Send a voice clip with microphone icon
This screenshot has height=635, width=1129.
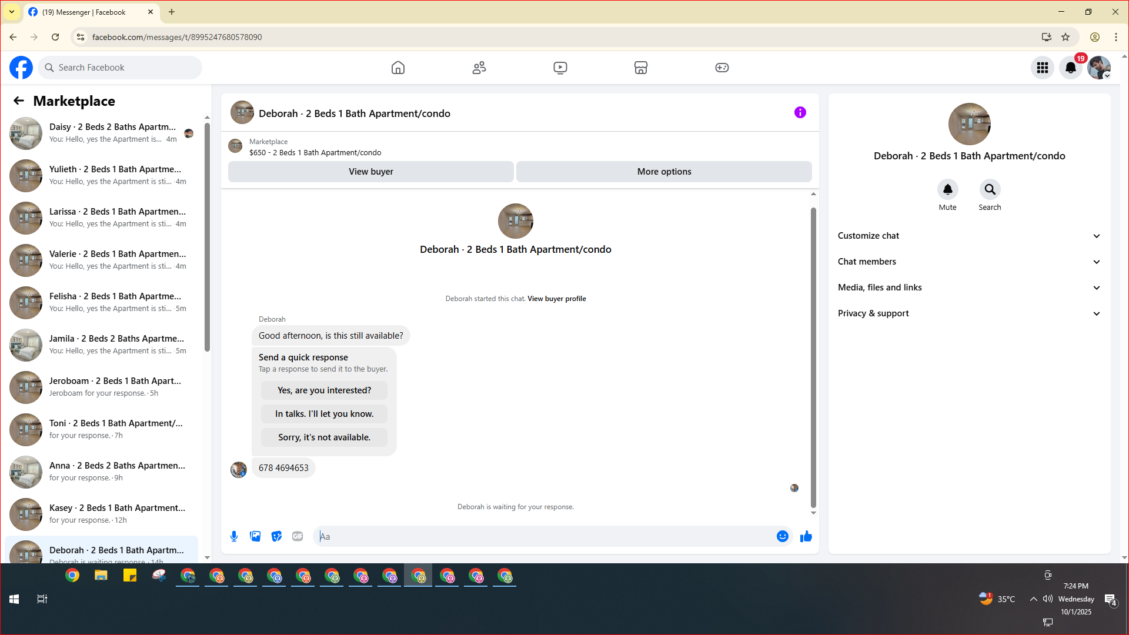(234, 536)
